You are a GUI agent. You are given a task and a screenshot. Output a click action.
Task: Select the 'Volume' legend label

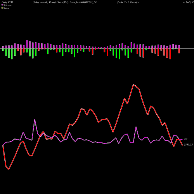[7, 5]
